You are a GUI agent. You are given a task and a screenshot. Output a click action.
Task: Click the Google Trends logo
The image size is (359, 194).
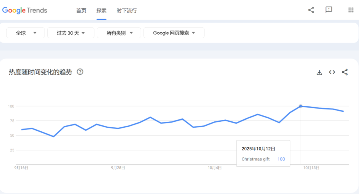(x=25, y=10)
